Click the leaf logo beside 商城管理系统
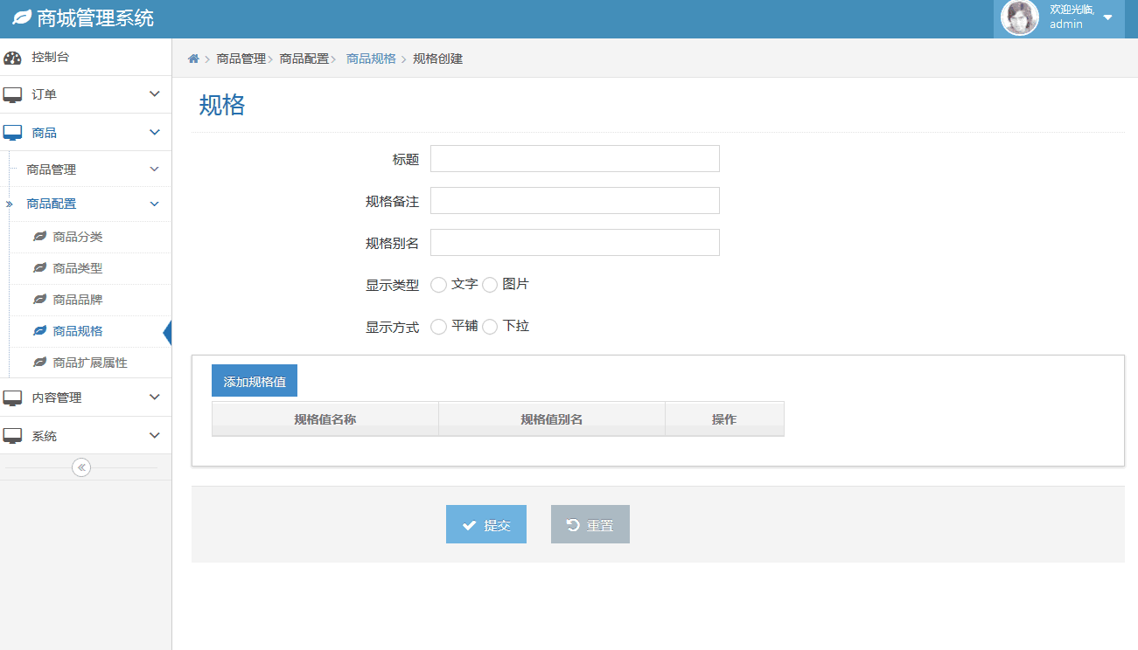The image size is (1138, 650). pos(21,17)
